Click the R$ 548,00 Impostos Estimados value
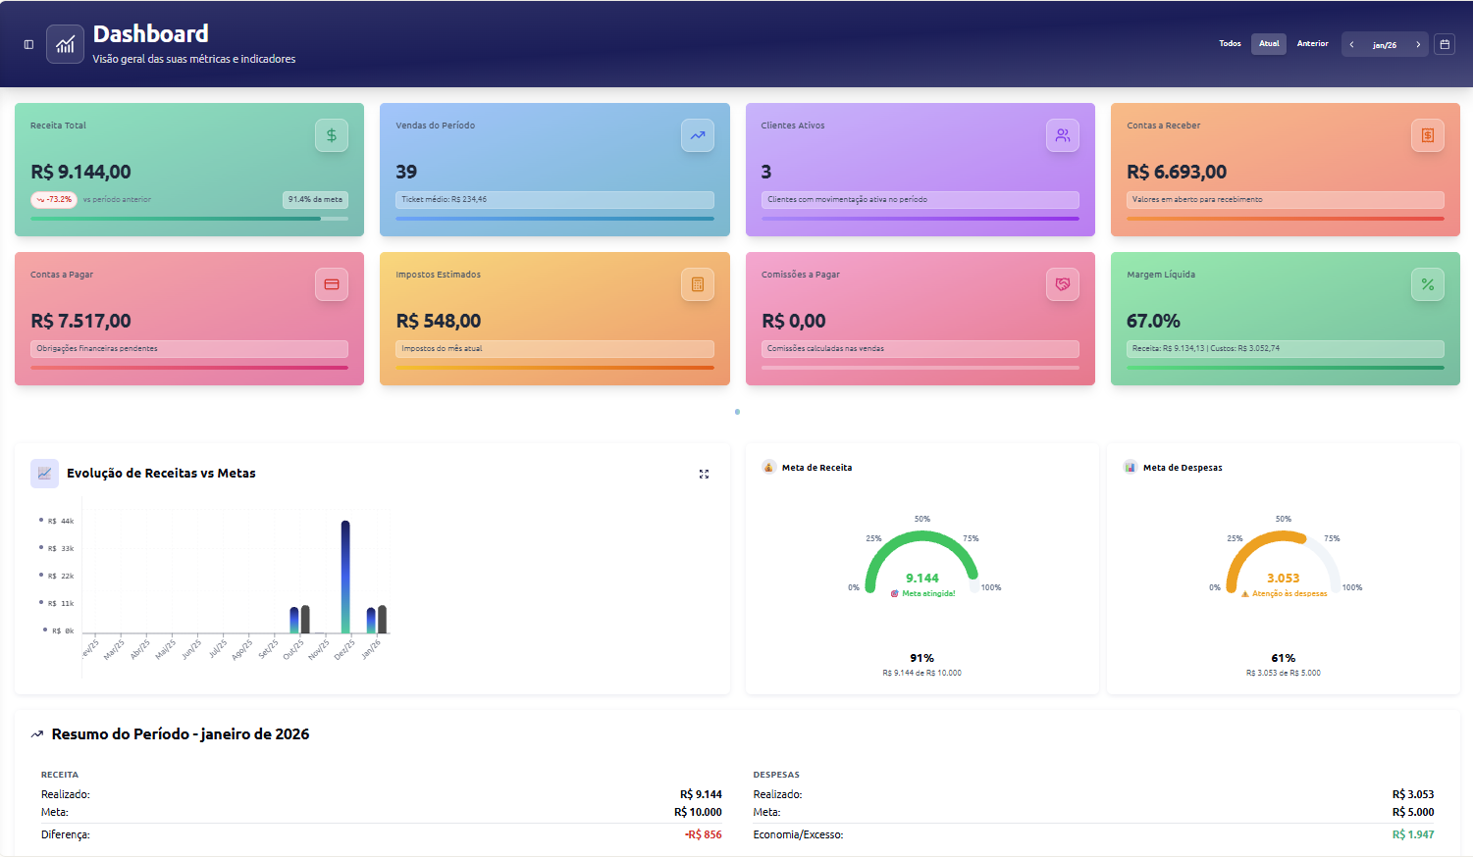The height and width of the screenshot is (857, 1473). [439, 321]
